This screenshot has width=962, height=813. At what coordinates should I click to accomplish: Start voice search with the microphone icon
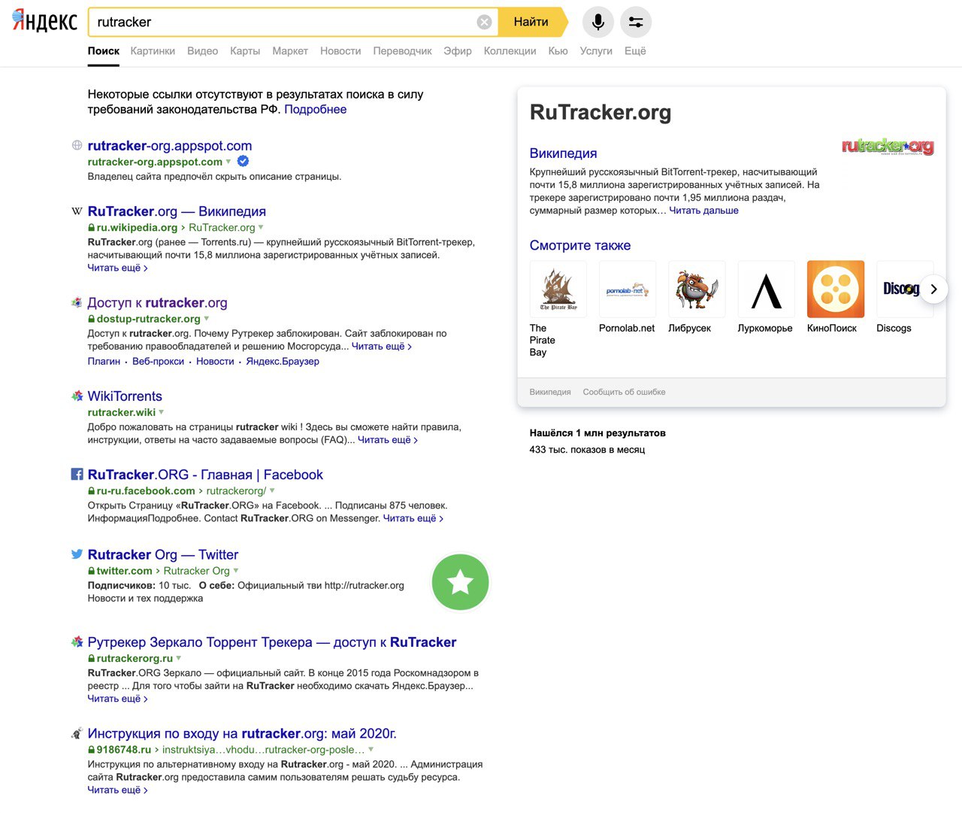[x=598, y=22]
